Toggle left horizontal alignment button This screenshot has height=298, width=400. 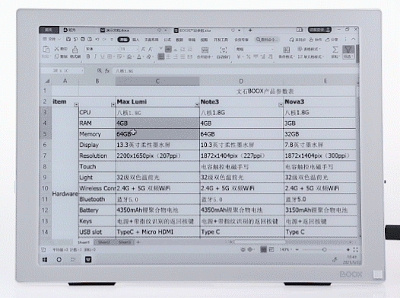(161, 56)
